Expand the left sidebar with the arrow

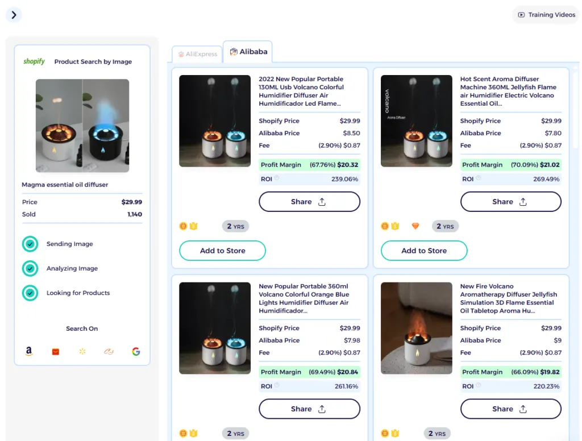[x=14, y=15]
